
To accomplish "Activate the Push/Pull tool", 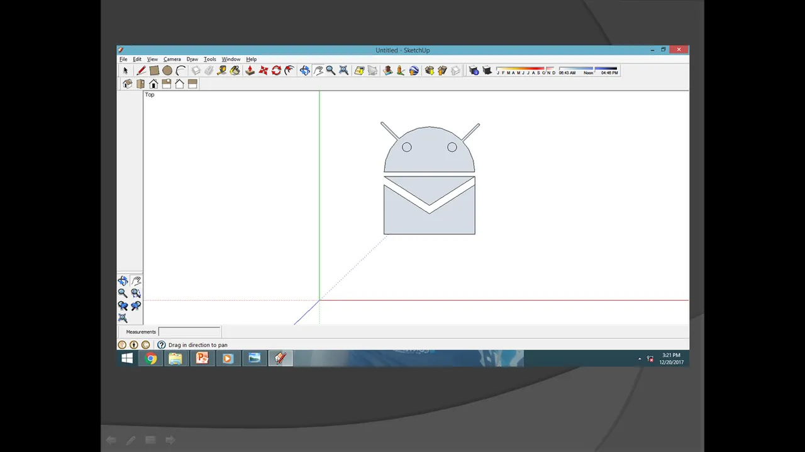I will [250, 71].
